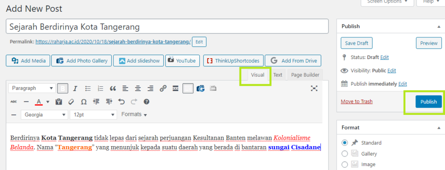Edit the Publish immediately schedule
The width and height of the screenshot is (445, 170).
(x=402, y=84)
